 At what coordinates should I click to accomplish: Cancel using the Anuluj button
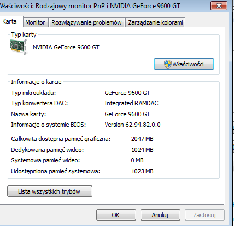pyautogui.click(x=160, y=215)
